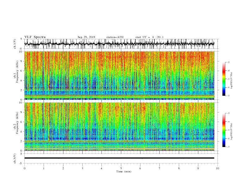Select the "start UT = 6 :20: 1" text
Viewport: 245px width, 189px height.
tap(149, 37)
